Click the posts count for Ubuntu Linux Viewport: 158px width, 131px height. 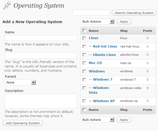click(147, 55)
